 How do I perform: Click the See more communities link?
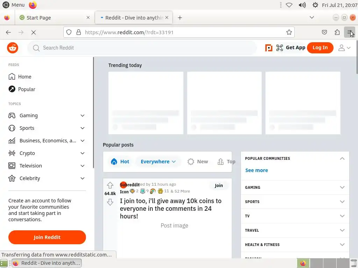tap(257, 170)
